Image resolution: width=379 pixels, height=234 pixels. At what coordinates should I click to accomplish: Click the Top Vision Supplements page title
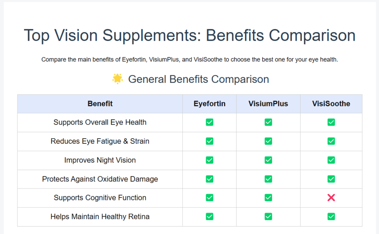tap(190, 35)
